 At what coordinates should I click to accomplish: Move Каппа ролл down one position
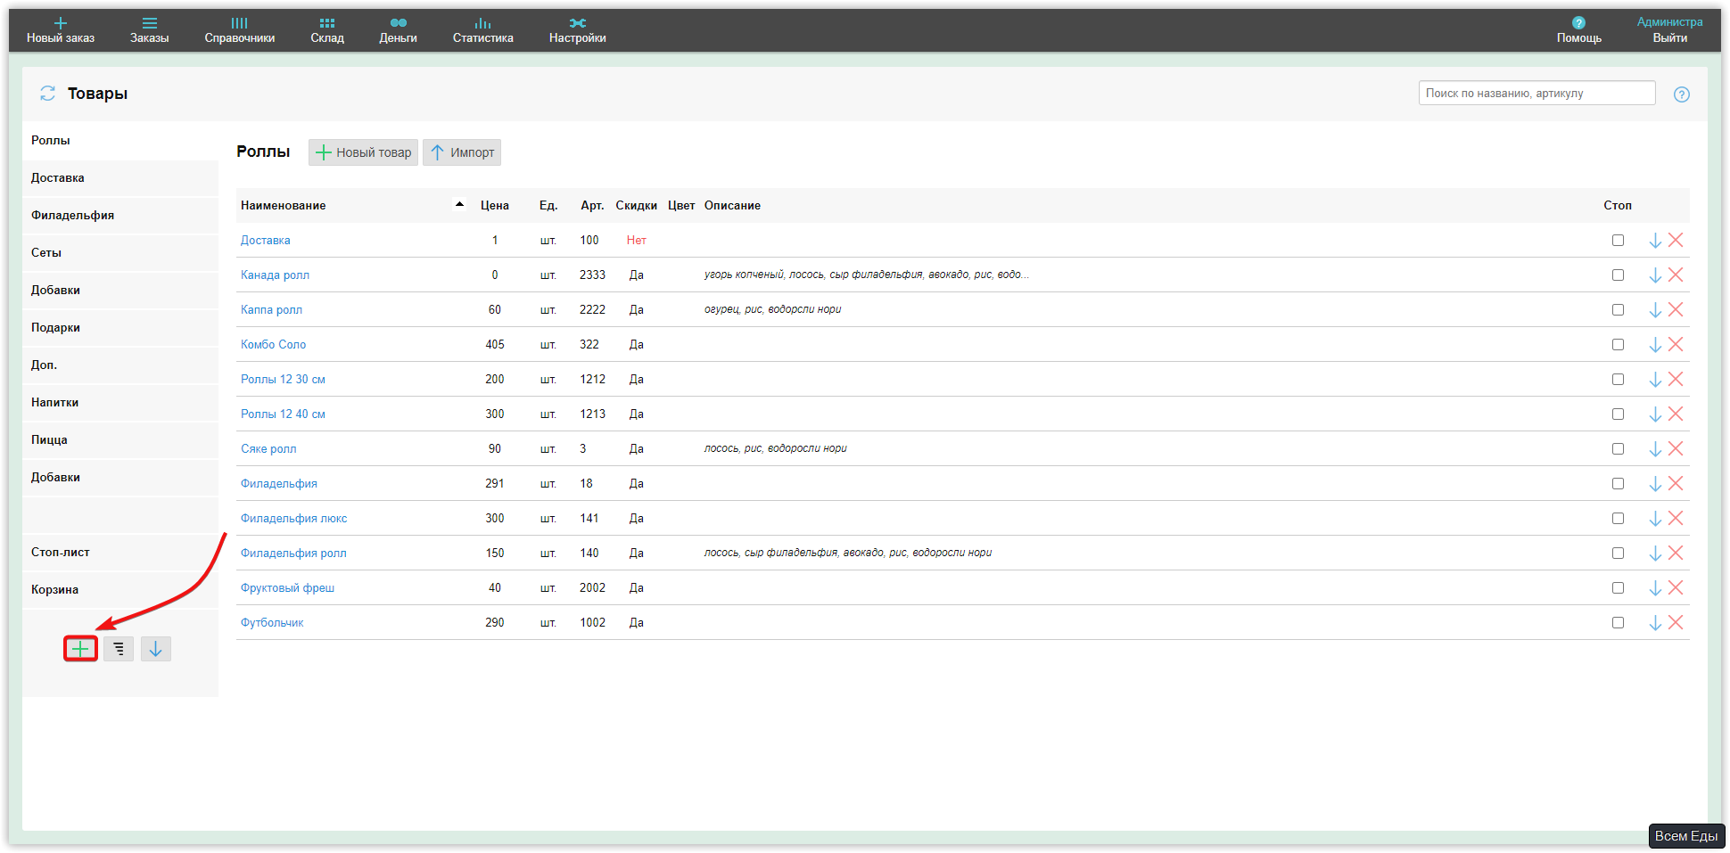(1655, 309)
